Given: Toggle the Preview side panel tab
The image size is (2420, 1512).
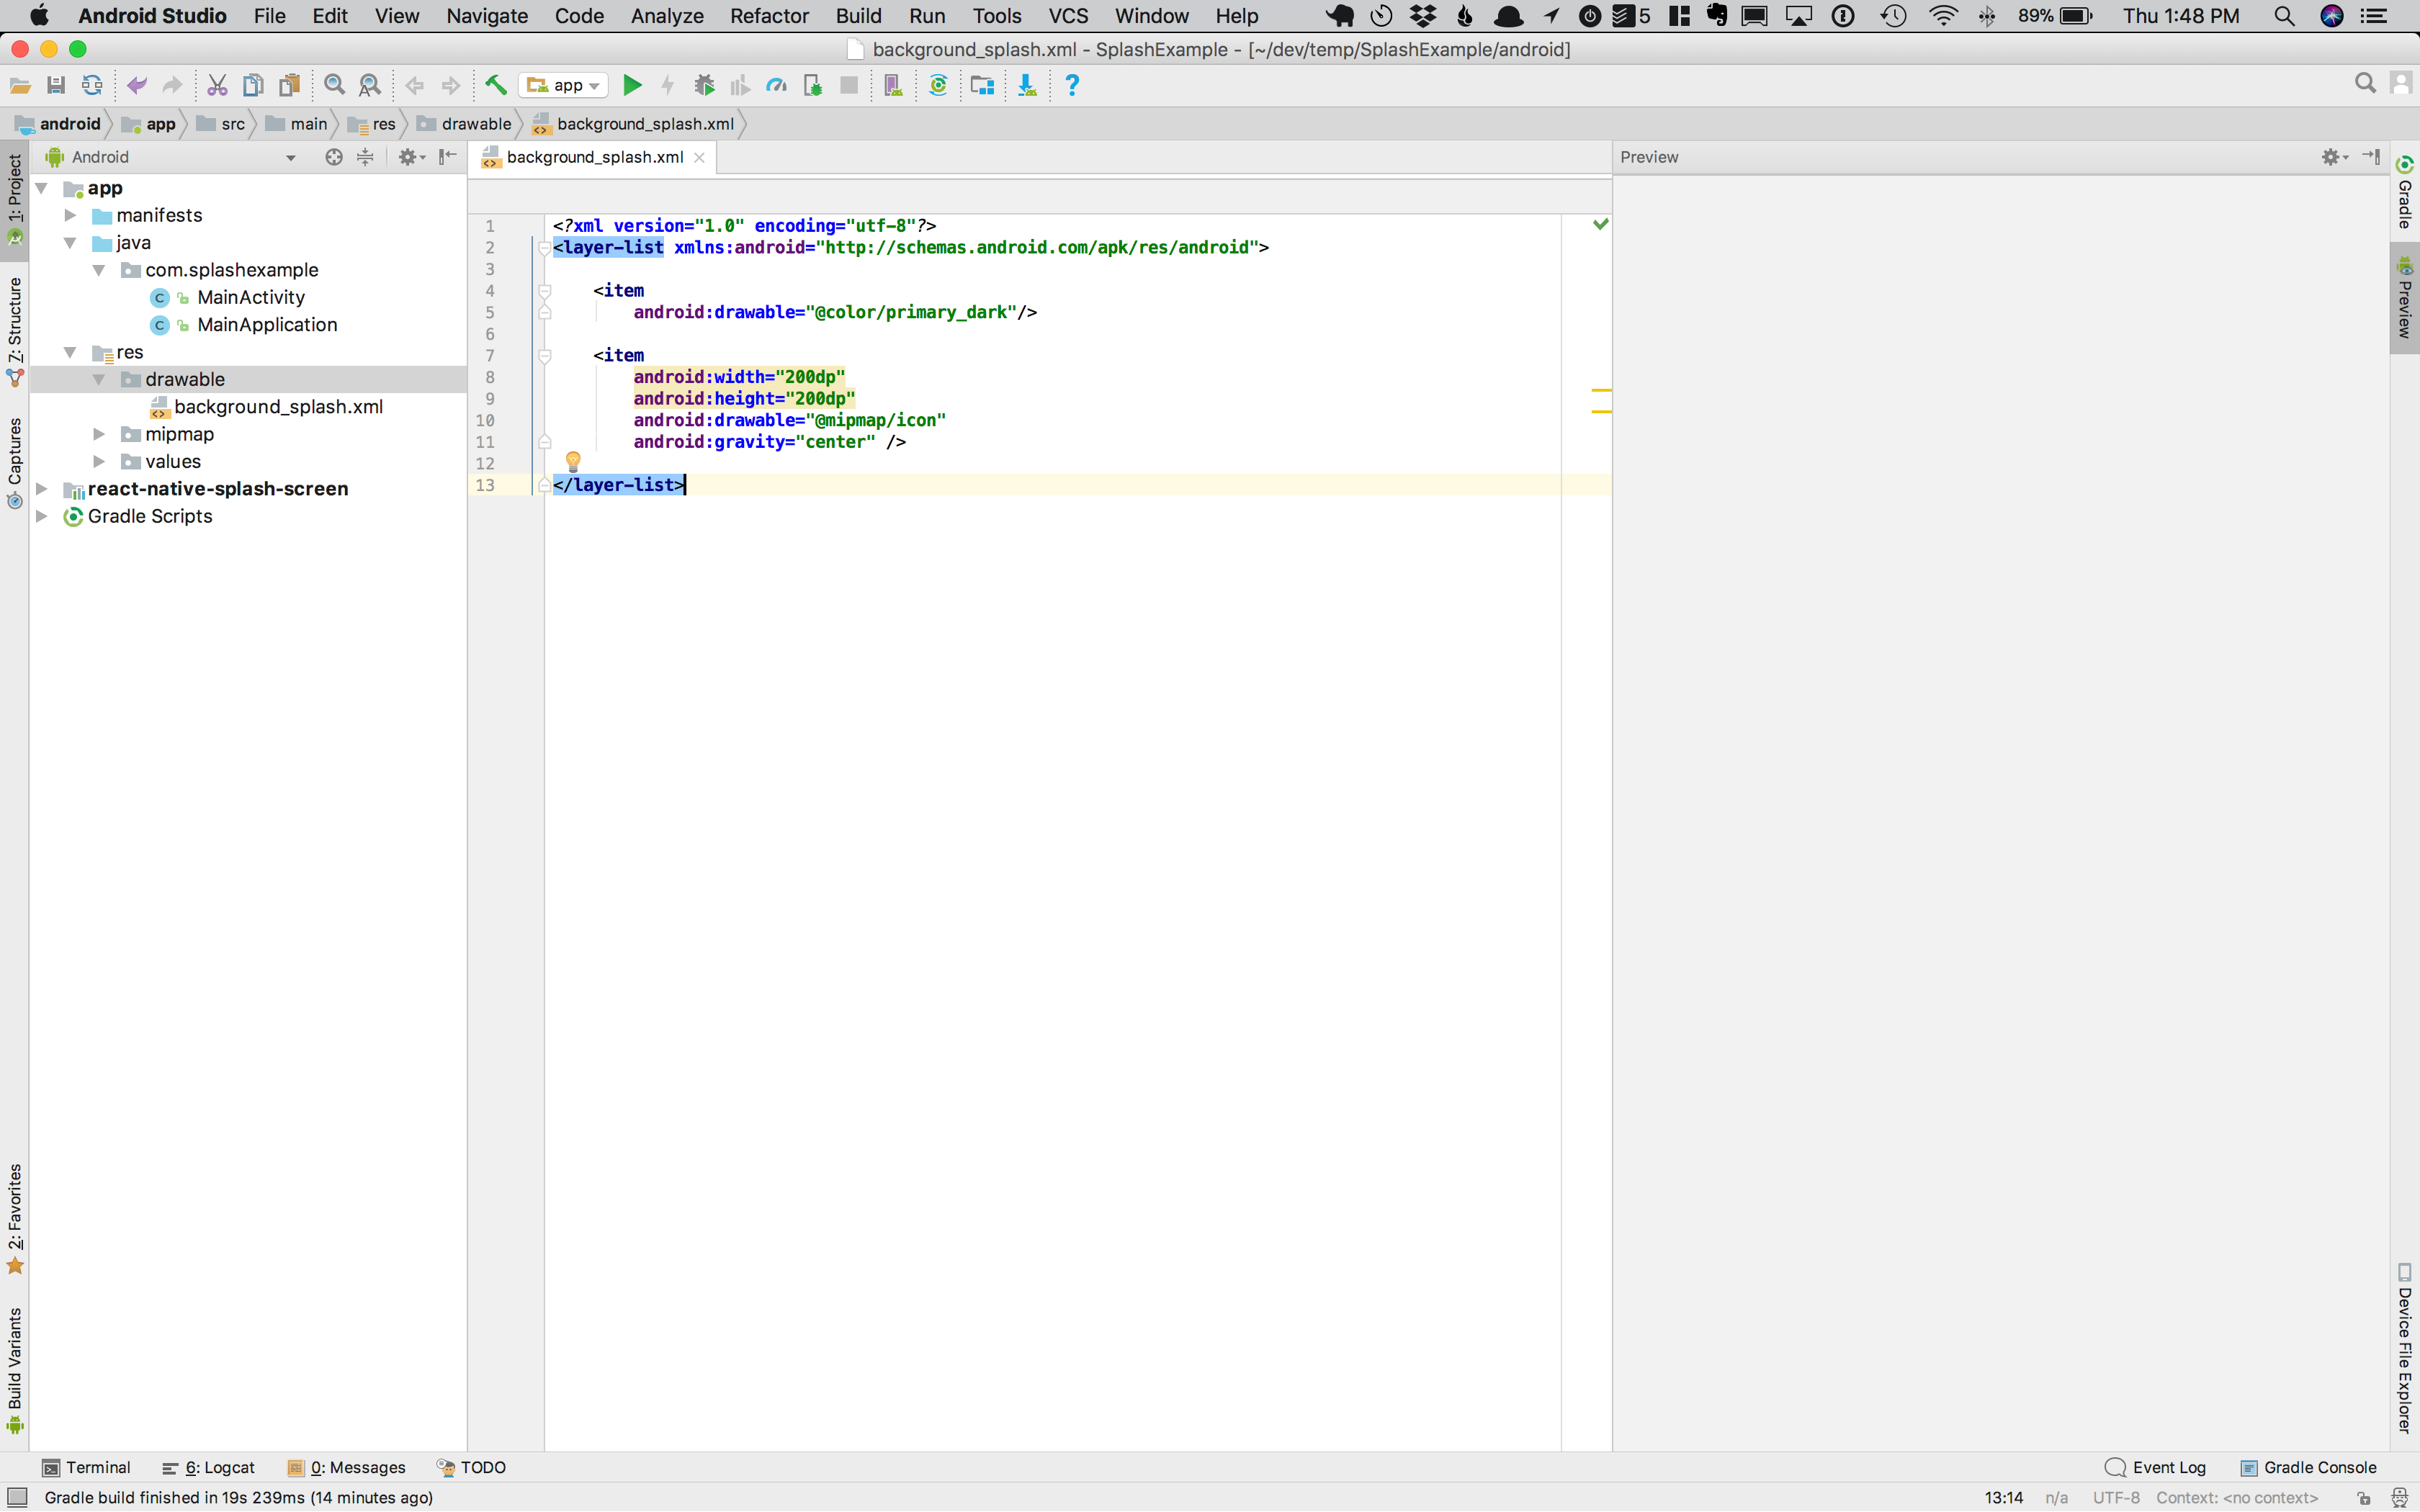Looking at the screenshot, I should point(2405,299).
